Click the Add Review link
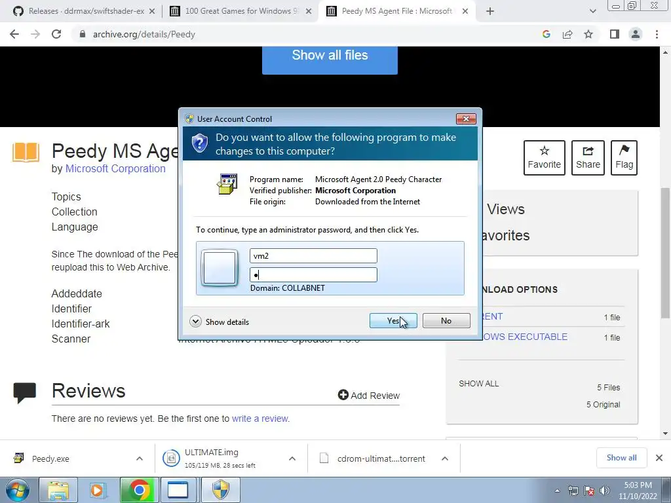Screen dimensions: 671x503 [x=369, y=395]
